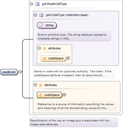Click the @ icon of inner attributes header
Viewport: 123px width, 128px height.
point(44,48)
